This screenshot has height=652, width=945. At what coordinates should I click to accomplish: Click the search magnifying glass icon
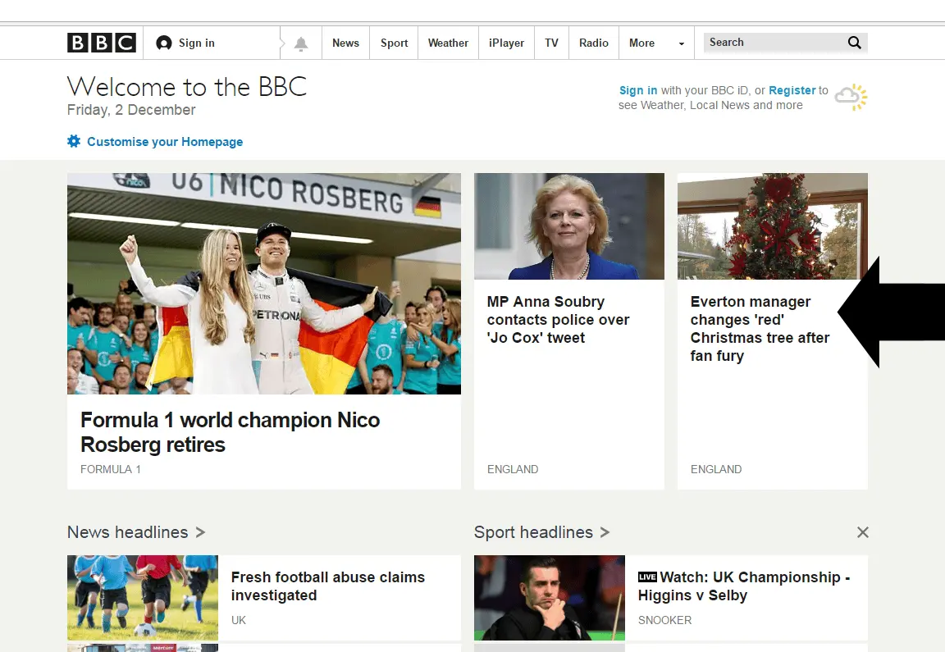pyautogui.click(x=854, y=43)
